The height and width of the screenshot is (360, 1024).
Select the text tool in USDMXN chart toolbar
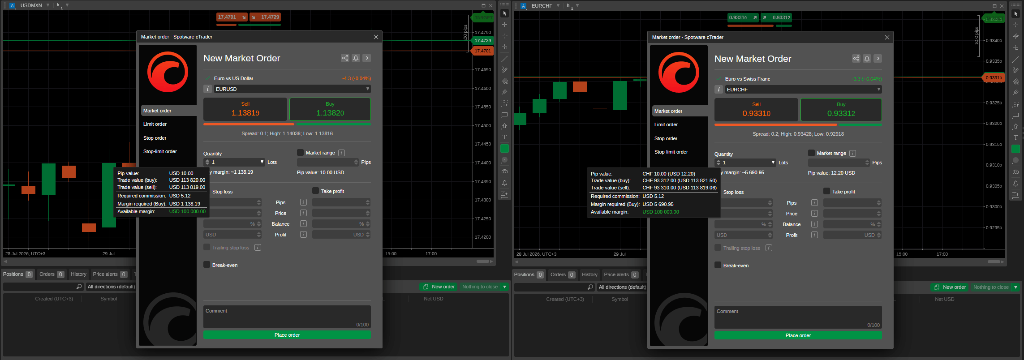tap(504, 137)
